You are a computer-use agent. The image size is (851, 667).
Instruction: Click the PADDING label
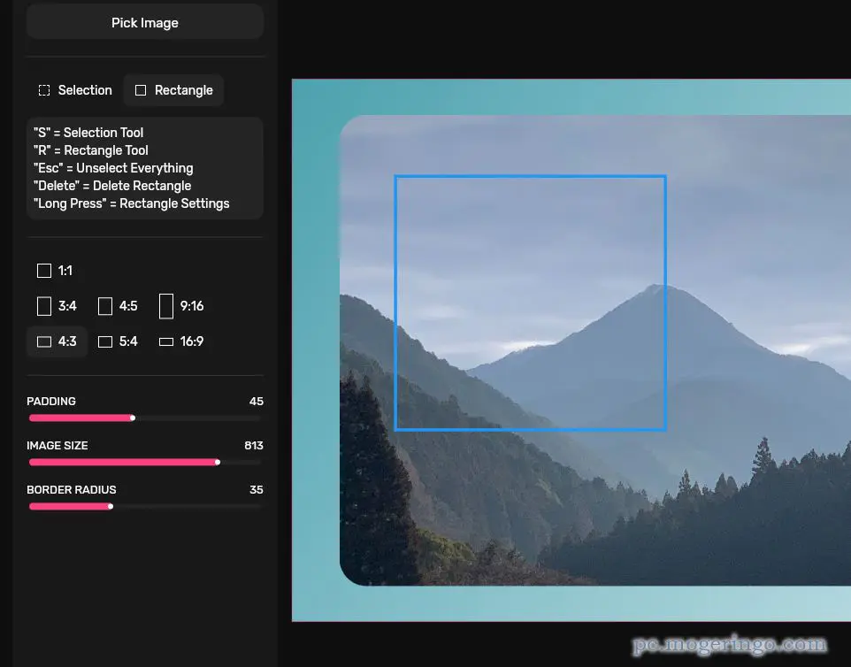pos(51,401)
